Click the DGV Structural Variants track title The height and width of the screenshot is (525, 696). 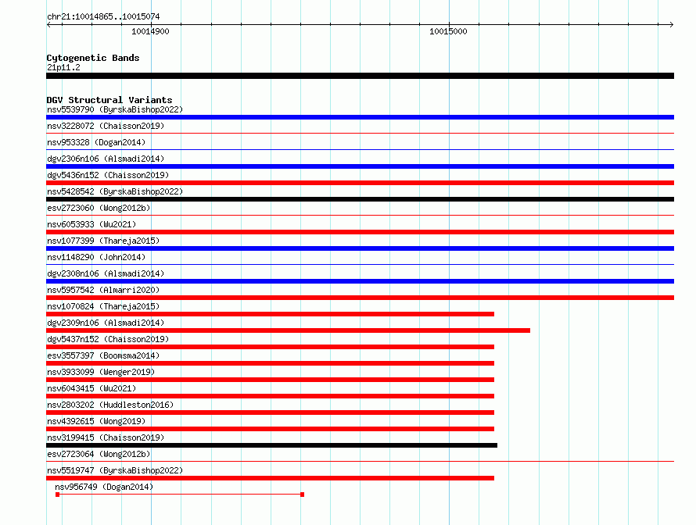(109, 100)
